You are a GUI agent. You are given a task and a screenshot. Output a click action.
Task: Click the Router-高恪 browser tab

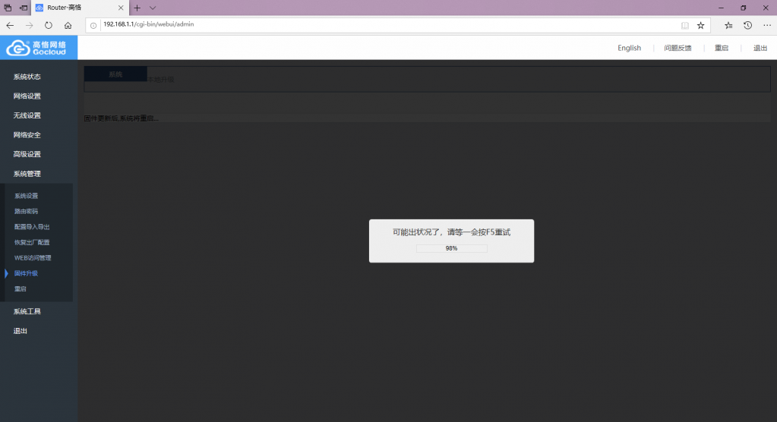(x=79, y=8)
